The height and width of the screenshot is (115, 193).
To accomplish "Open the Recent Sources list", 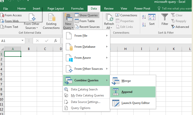I will pyautogui.click(x=87, y=27).
